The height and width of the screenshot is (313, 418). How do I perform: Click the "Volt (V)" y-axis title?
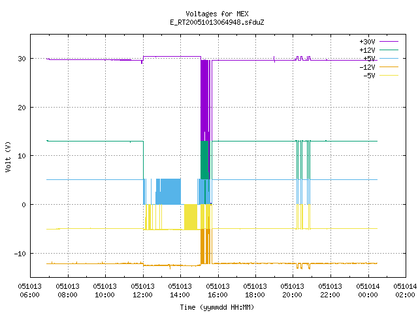click(x=8, y=156)
